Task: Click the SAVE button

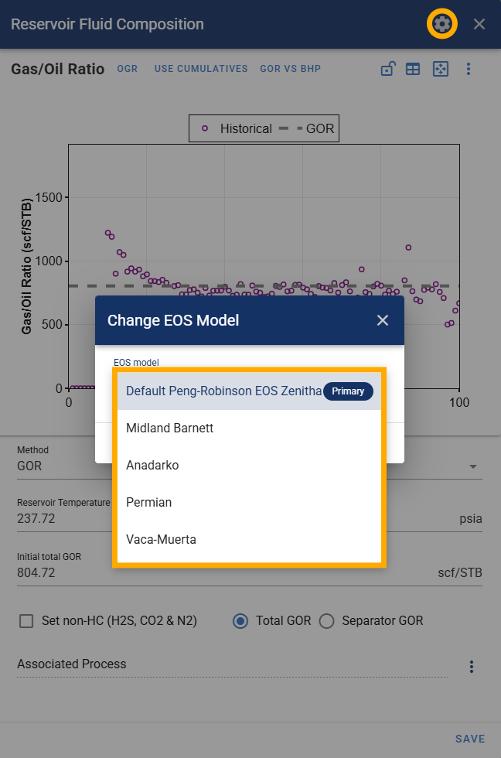Action: pyautogui.click(x=469, y=739)
